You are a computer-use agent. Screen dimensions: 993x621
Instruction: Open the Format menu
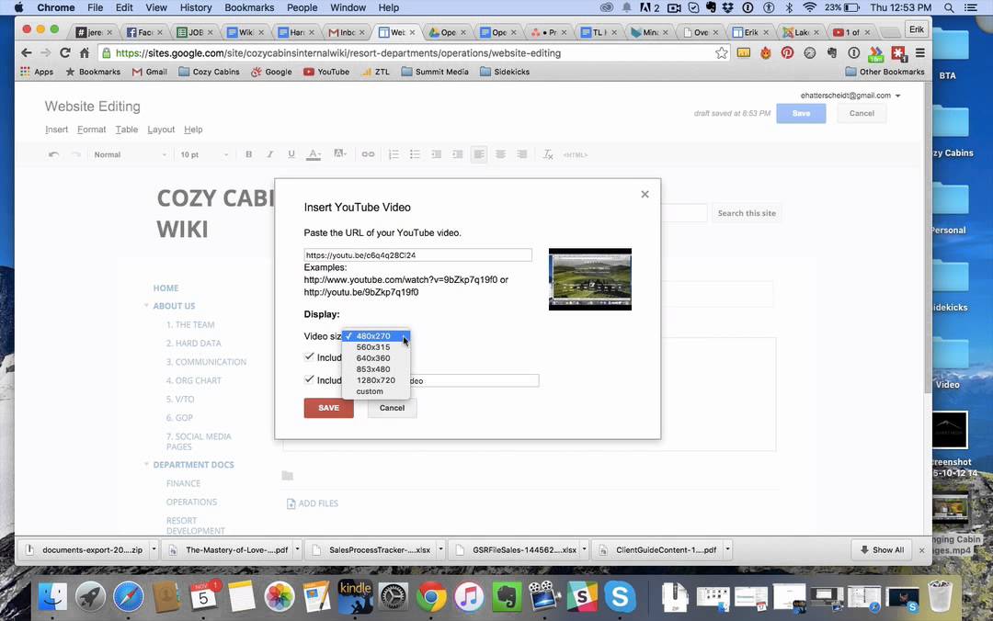[x=92, y=130]
